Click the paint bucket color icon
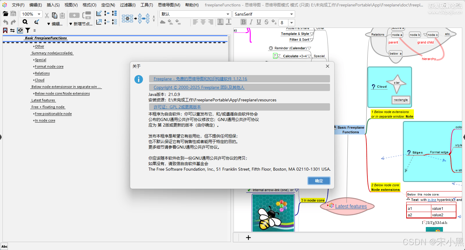 coord(274,22)
